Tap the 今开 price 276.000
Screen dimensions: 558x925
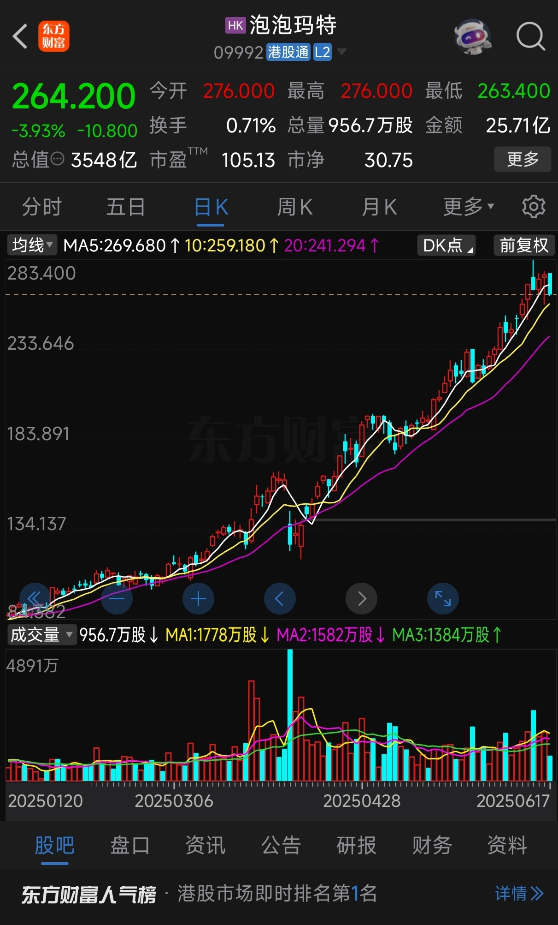pos(239,91)
